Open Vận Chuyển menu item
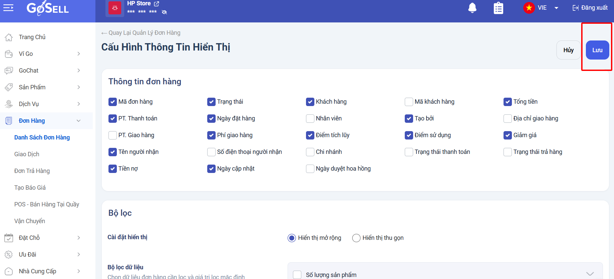614x279 pixels. click(x=29, y=221)
